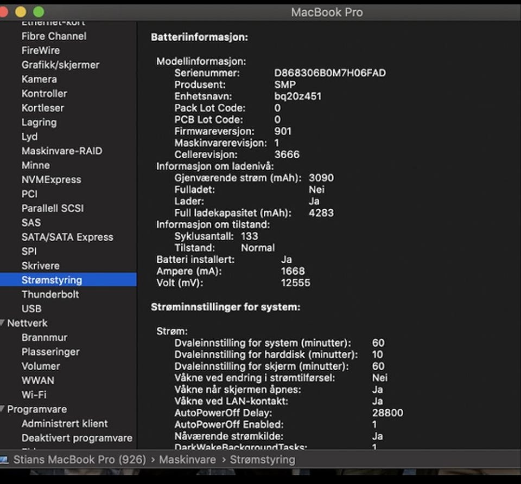This screenshot has height=484, width=521.
Task: Select the Skrivere sidebar item
Action: coord(41,266)
